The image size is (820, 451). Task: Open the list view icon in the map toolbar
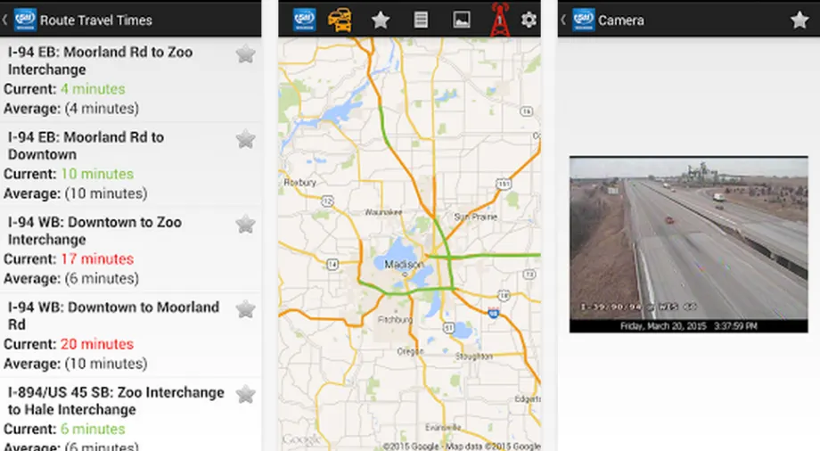421,20
